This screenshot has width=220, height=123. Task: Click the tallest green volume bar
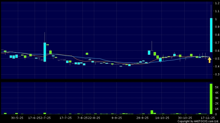(x=211, y=99)
